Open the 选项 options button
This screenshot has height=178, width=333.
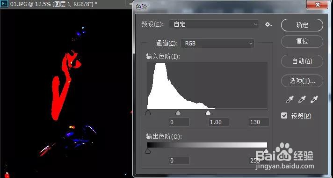pyautogui.click(x=302, y=81)
